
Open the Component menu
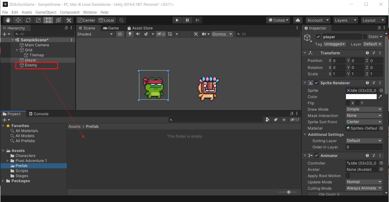coord(70,12)
